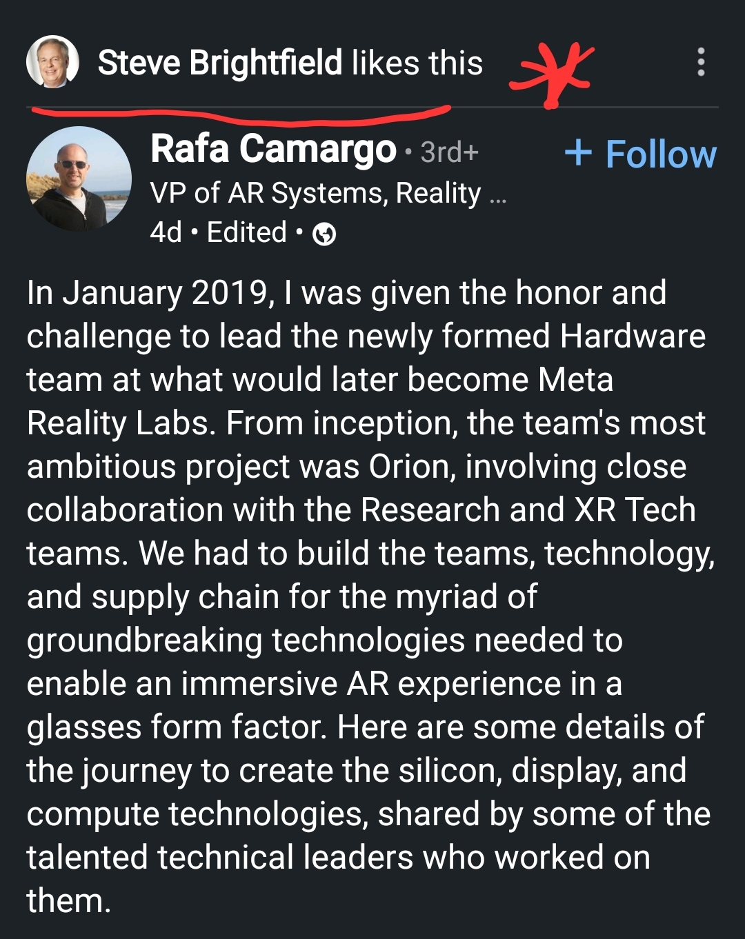Click 'Meta' in the post body
This screenshot has width=745, height=939.
575,380
